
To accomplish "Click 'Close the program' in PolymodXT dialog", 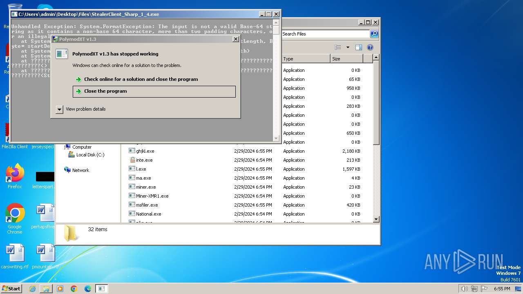I will (x=154, y=91).
